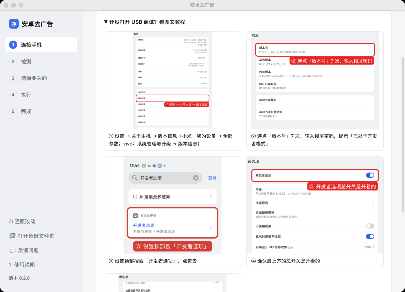Select step 1 连接手机 in the sidebar
The image size is (405, 292).
pos(41,45)
